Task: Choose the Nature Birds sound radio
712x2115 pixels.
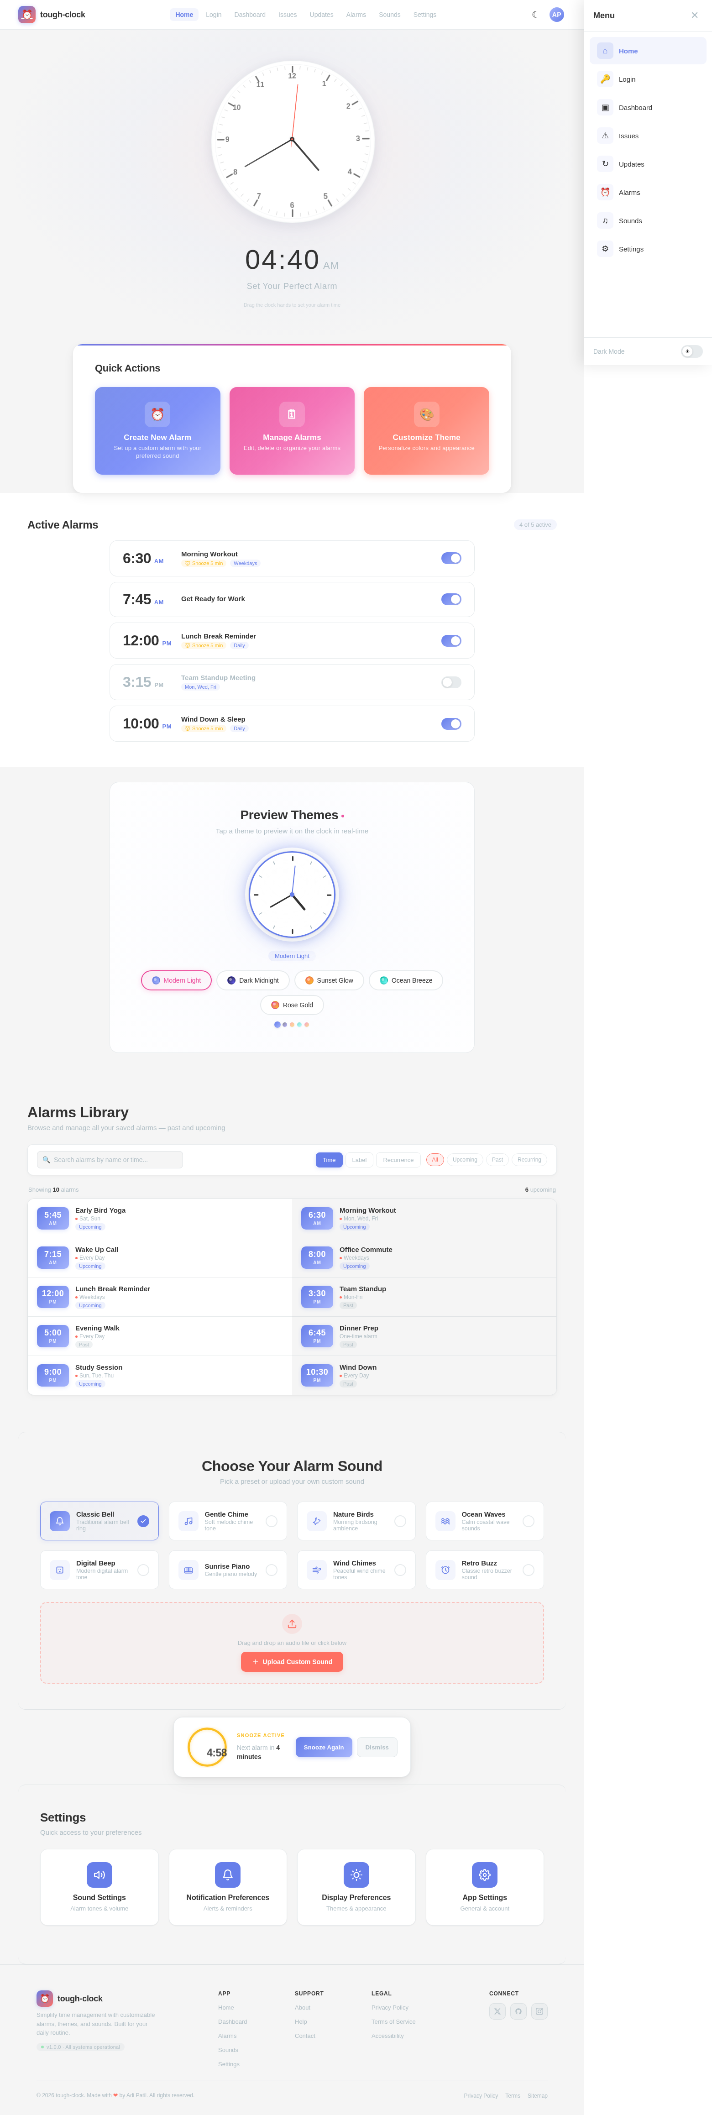Action: point(400,1521)
